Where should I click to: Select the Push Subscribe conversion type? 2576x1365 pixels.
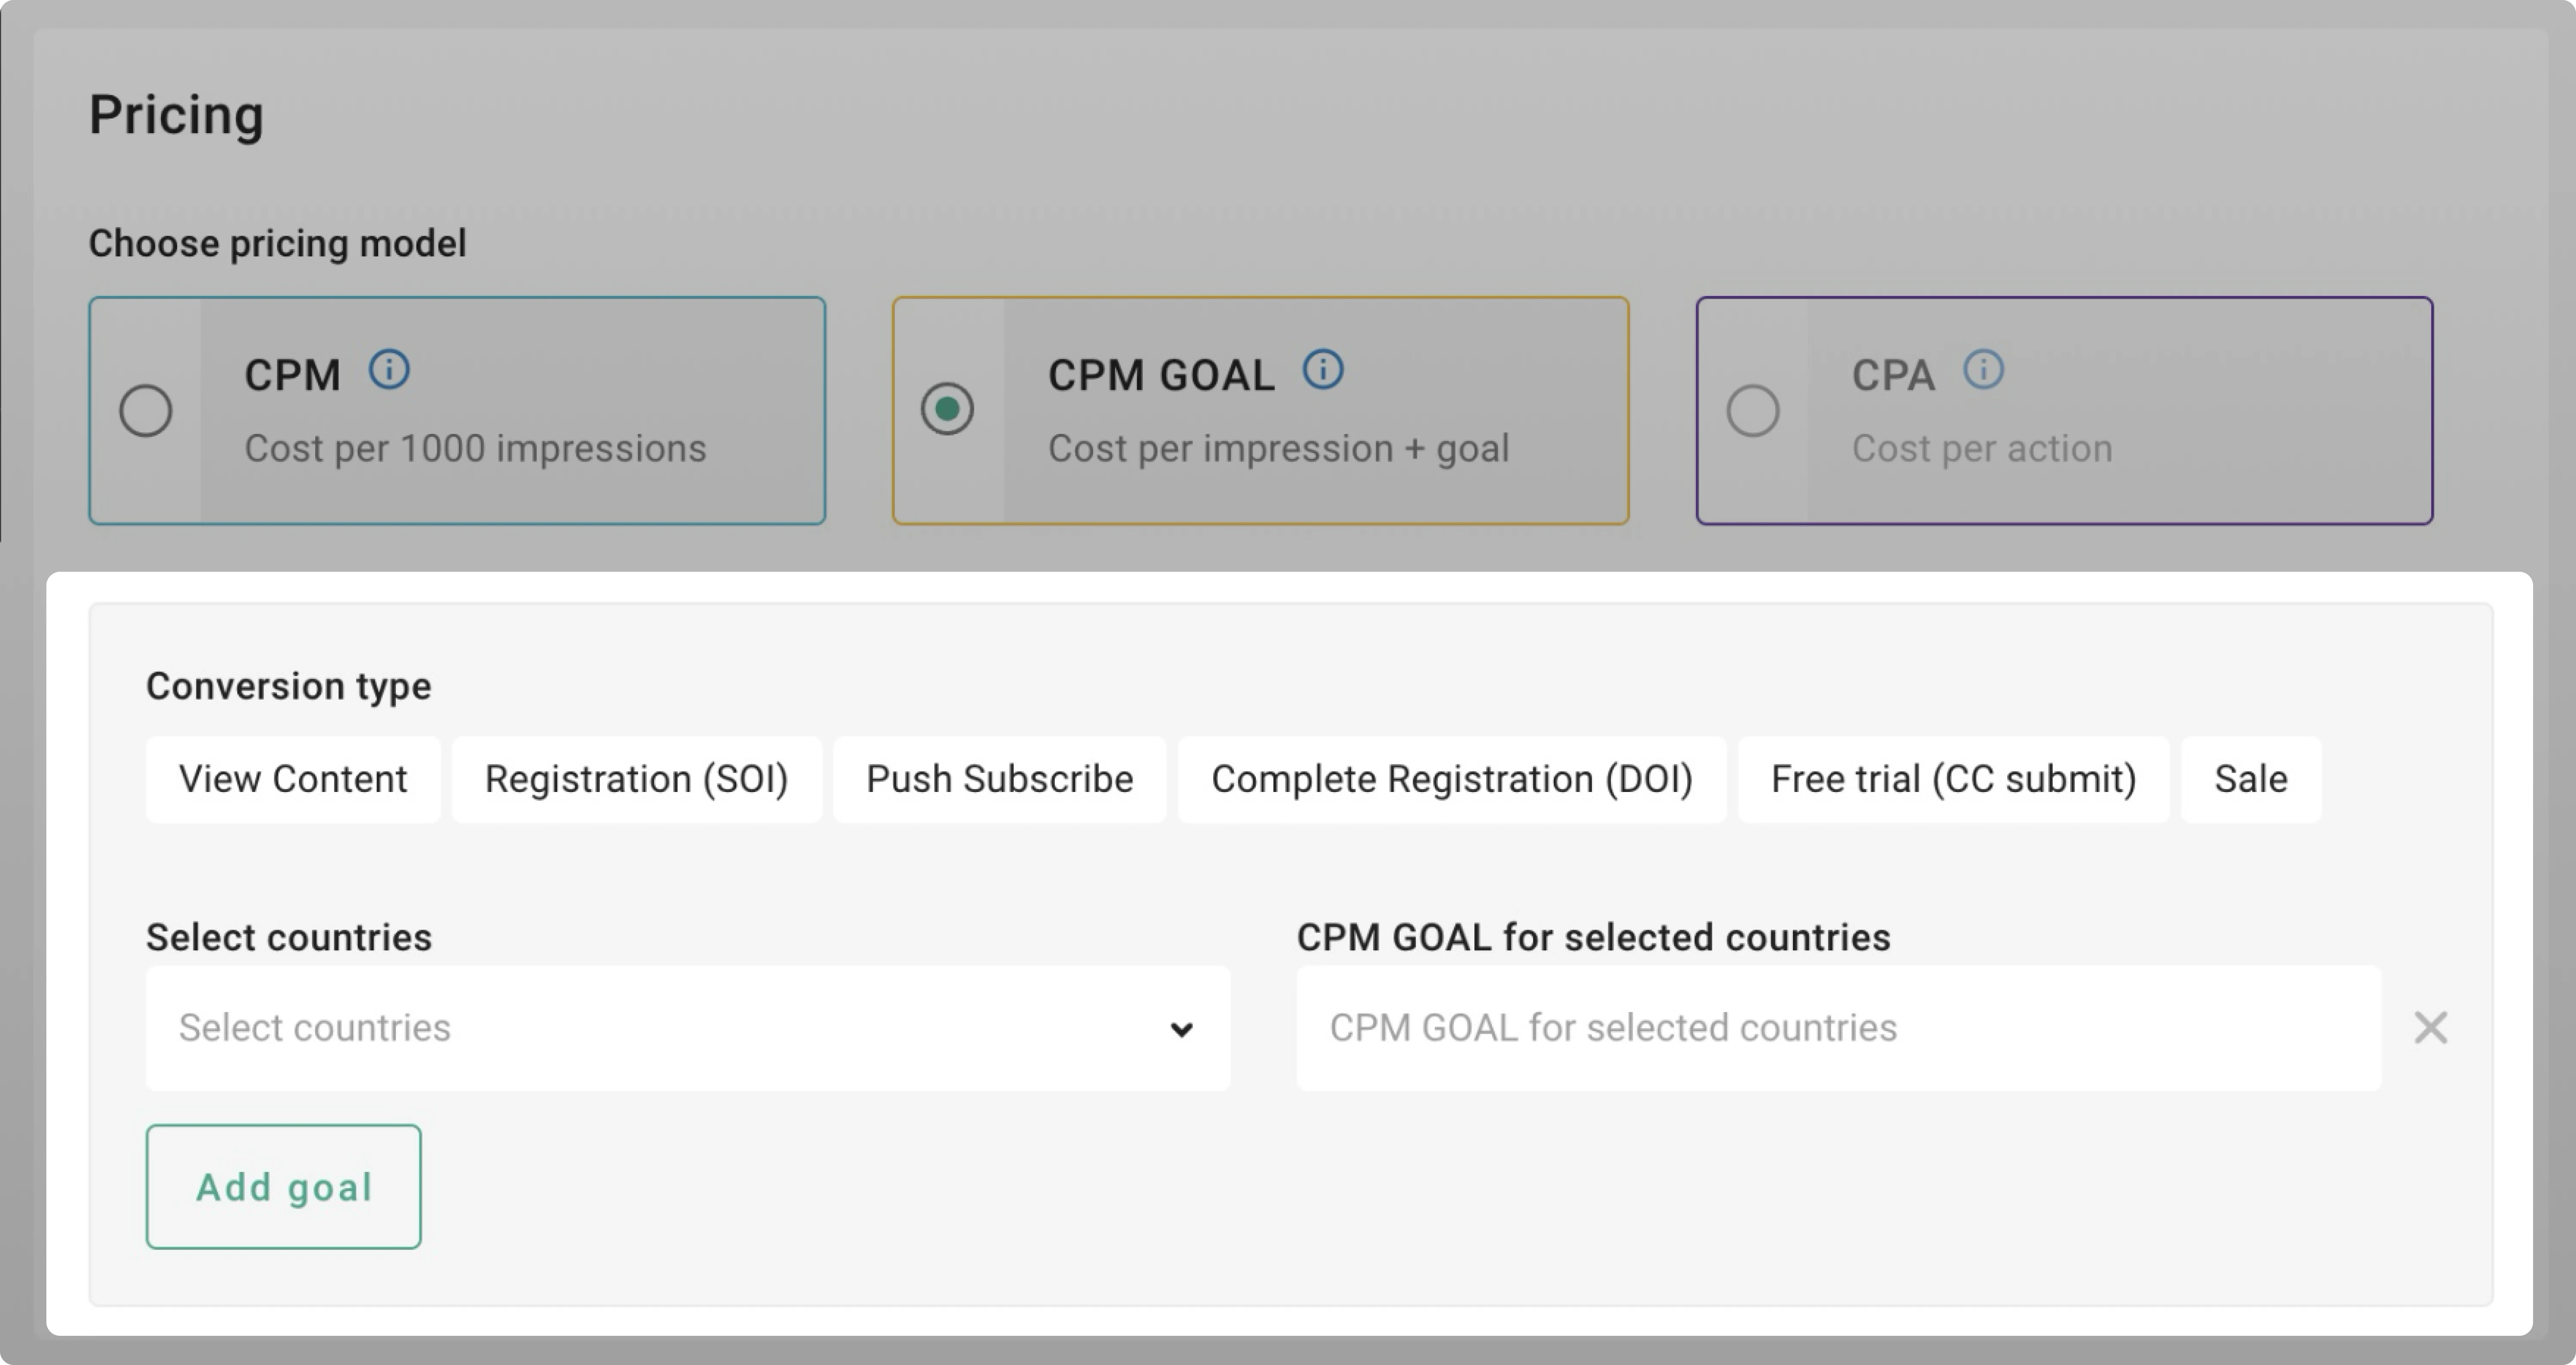pyautogui.click(x=999, y=779)
